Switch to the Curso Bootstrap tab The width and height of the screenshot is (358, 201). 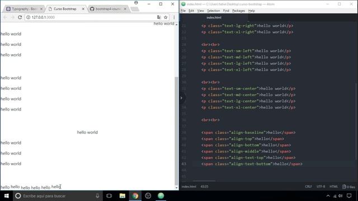tap(65, 9)
